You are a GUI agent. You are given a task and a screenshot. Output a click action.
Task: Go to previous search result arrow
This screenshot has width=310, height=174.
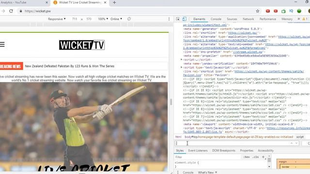(292, 143)
